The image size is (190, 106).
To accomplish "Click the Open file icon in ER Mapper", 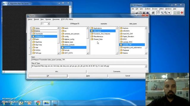I will click(x=137, y=13).
